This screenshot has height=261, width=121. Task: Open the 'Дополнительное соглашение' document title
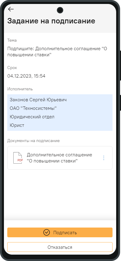tap(59, 158)
